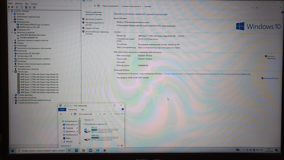Select AMD Radeon RX Vega 10 Graphics

pos(35,25)
